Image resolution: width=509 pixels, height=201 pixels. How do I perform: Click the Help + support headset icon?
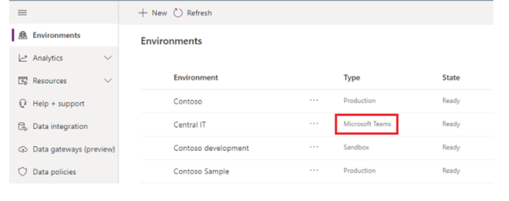click(x=23, y=104)
